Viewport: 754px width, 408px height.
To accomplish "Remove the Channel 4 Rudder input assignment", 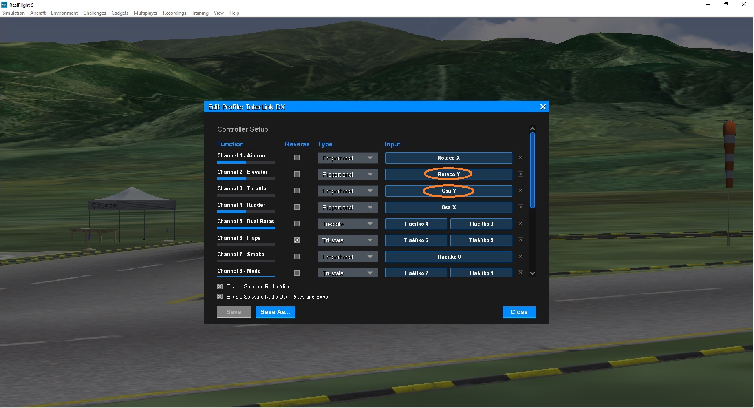I will (520, 207).
